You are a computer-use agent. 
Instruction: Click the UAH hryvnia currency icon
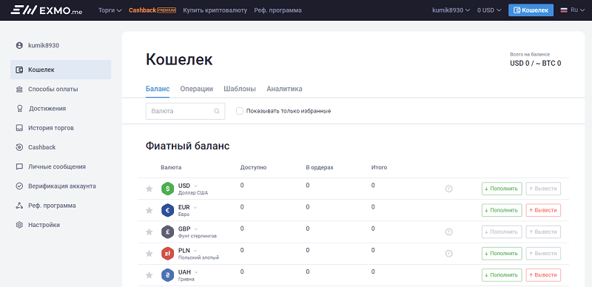click(x=167, y=275)
